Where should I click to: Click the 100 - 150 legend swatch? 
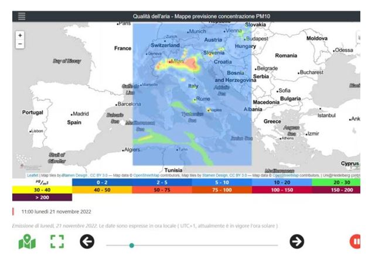tap(282, 190)
